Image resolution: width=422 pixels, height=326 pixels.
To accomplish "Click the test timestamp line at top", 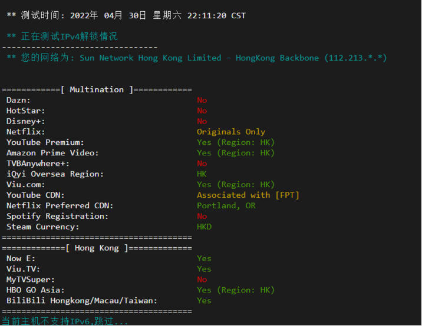I will 126,15.
